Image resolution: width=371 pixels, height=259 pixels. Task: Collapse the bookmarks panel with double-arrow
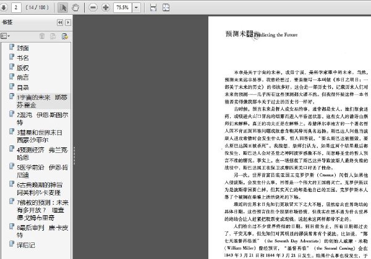pos(60,22)
